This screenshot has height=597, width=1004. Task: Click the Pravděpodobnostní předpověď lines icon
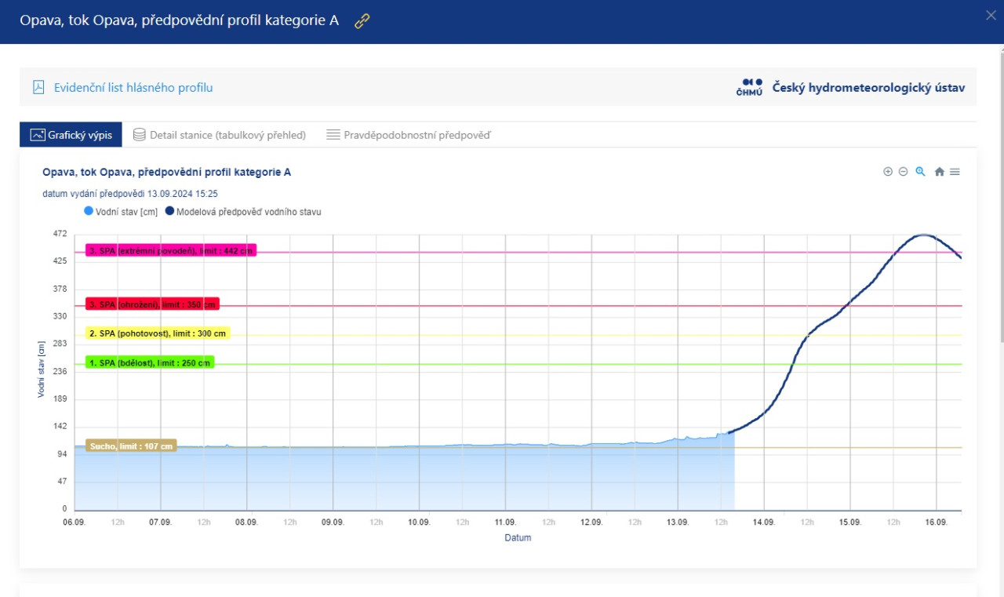coord(333,135)
